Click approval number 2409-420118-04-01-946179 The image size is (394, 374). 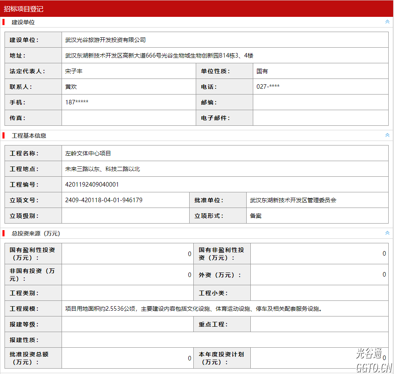click(x=104, y=200)
